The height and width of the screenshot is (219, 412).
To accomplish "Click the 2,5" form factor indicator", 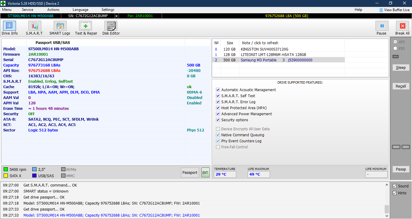I will [34, 169].
